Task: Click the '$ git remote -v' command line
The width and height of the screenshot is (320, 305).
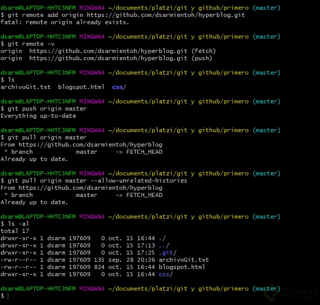Action: coord(28,44)
